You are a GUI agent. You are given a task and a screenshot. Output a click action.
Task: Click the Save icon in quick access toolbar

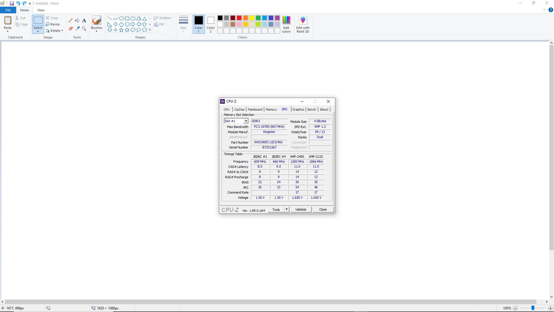(x=12, y=3)
